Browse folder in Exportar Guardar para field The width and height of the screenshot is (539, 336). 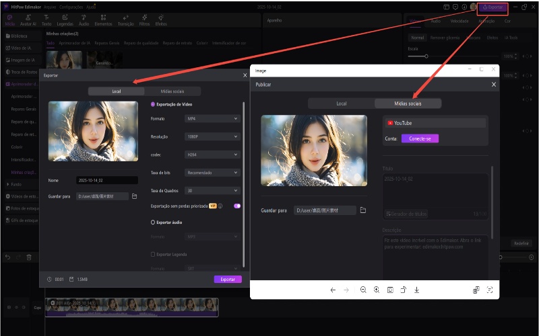tap(134, 196)
